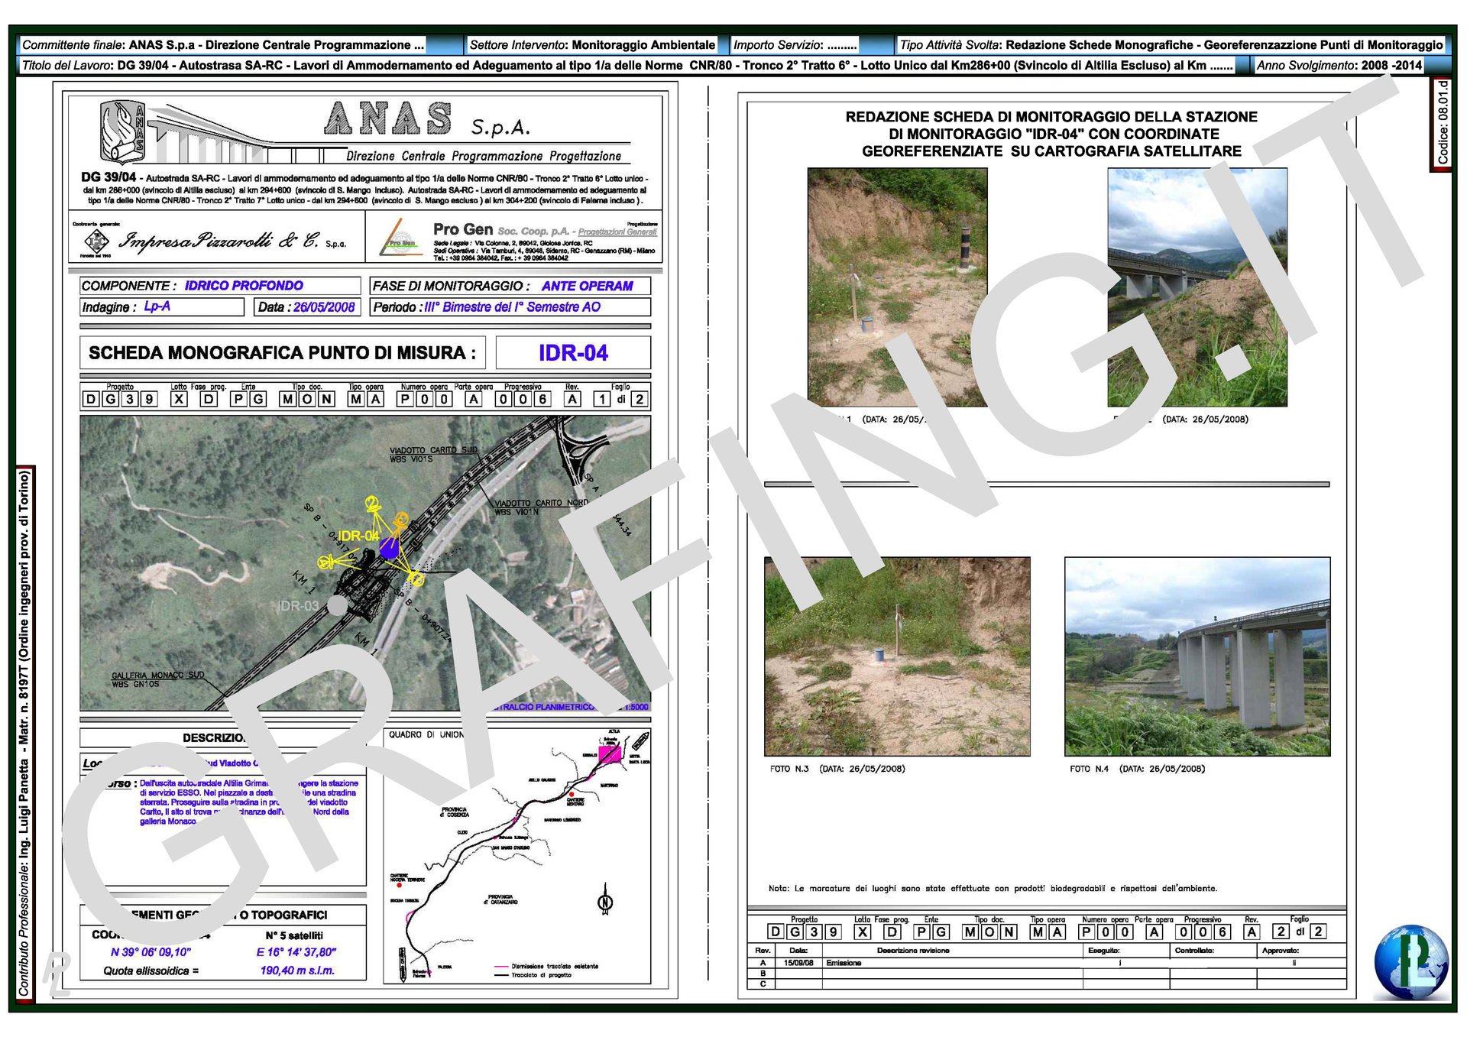Click the blue globe PL logo

[1410, 962]
